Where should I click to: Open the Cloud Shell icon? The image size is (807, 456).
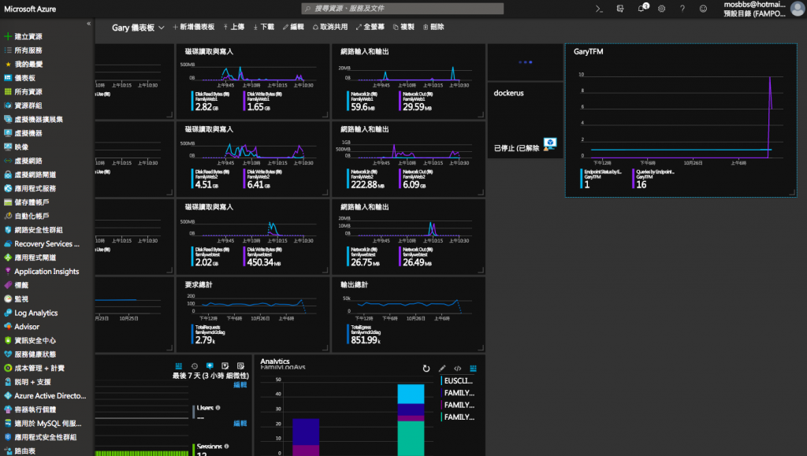coord(599,9)
